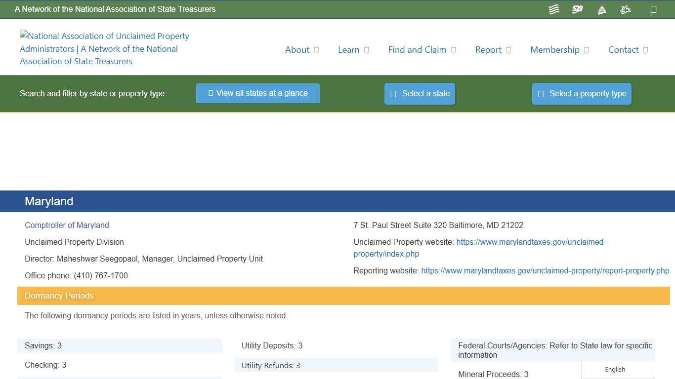Image resolution: width=675 pixels, height=379 pixels.
Task: Click the Comptroller of Maryland link
Action: [x=67, y=225]
